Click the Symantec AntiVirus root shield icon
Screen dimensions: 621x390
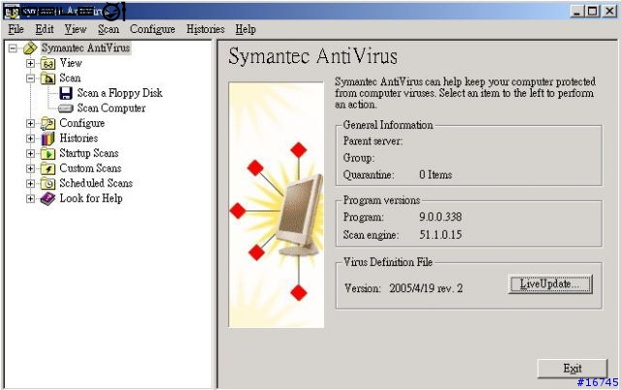pos(30,49)
